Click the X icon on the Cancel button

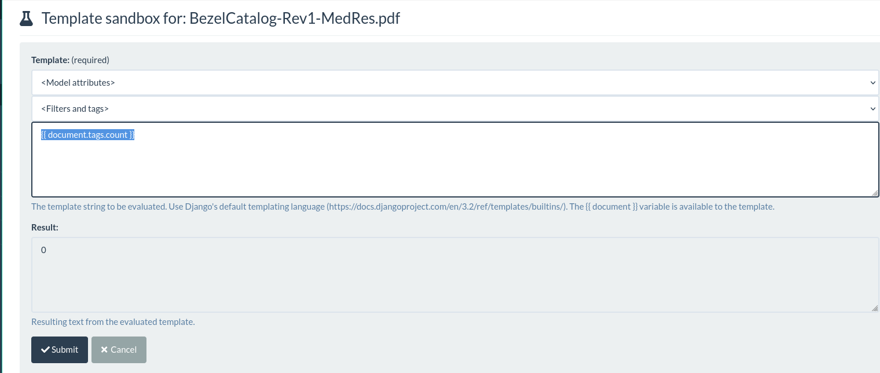[104, 350]
